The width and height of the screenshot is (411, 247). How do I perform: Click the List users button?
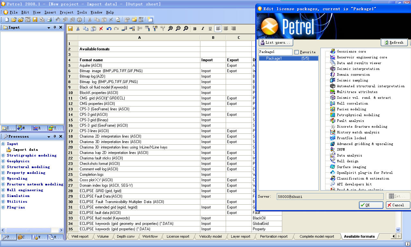pyautogui.click(x=276, y=42)
